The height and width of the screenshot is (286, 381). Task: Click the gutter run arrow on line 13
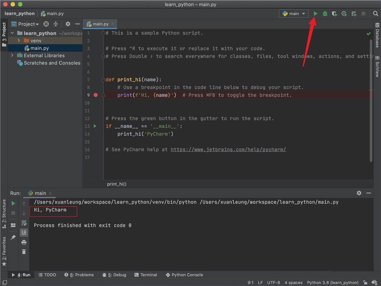pyautogui.click(x=95, y=126)
